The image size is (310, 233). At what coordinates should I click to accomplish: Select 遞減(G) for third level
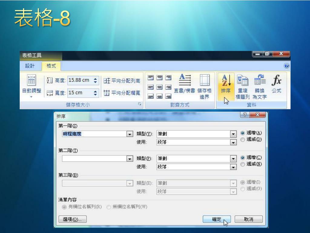click(251, 189)
